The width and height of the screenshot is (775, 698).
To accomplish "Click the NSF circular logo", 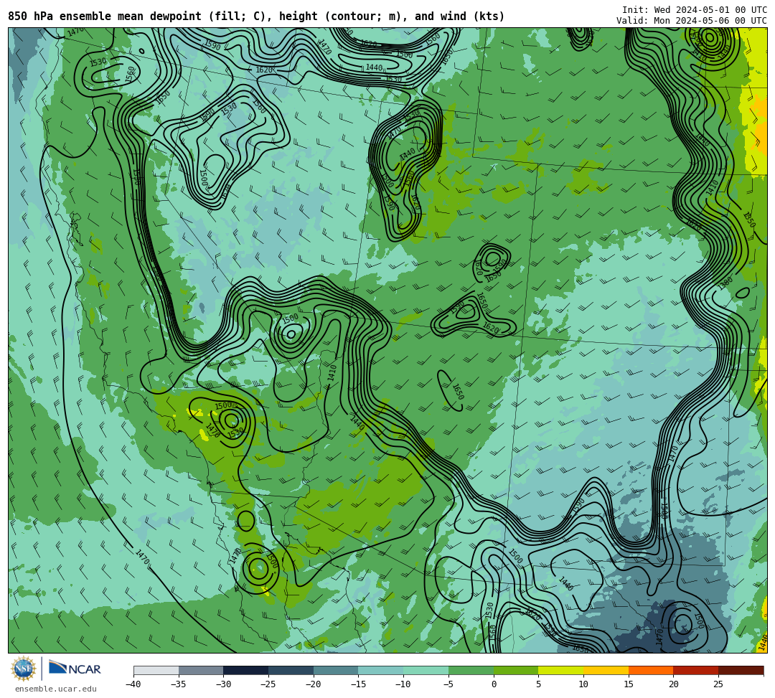I will pyautogui.click(x=23, y=669).
